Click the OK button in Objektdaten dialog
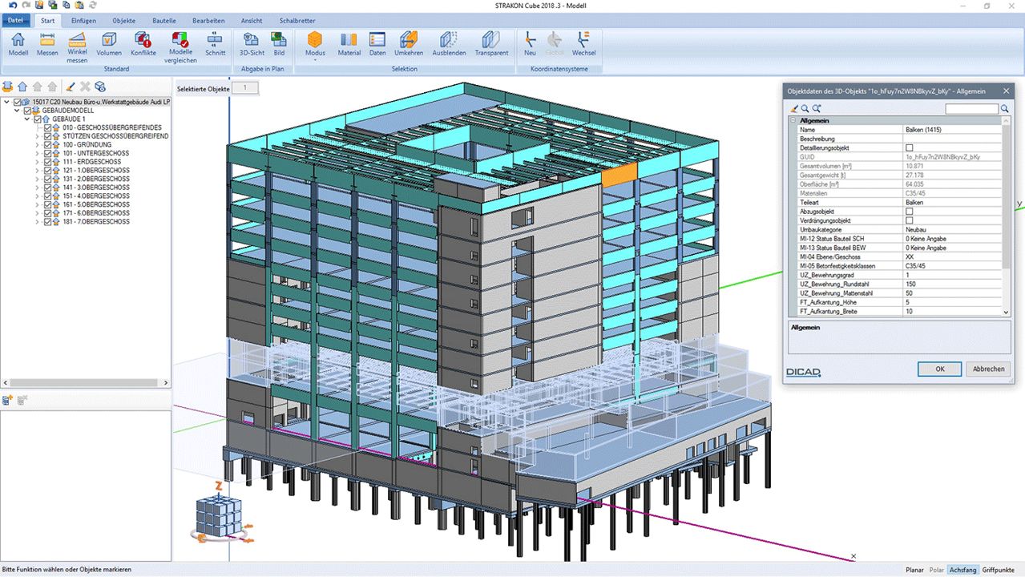 click(x=939, y=369)
